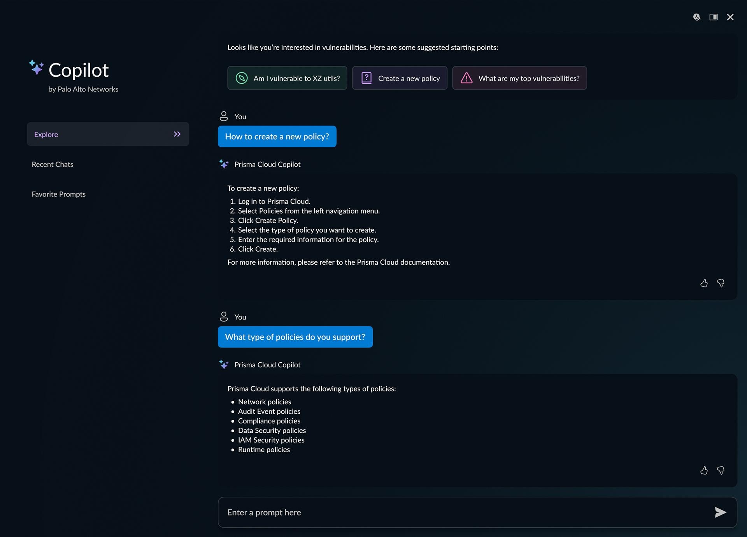This screenshot has width=747, height=537.
Task: Dislike the policy types response
Action: 721,470
